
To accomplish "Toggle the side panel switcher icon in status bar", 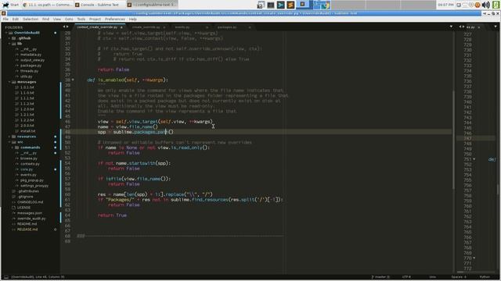I will click(x=6, y=277).
